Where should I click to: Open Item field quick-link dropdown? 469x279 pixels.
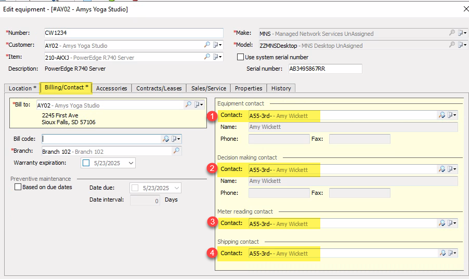coord(217,57)
